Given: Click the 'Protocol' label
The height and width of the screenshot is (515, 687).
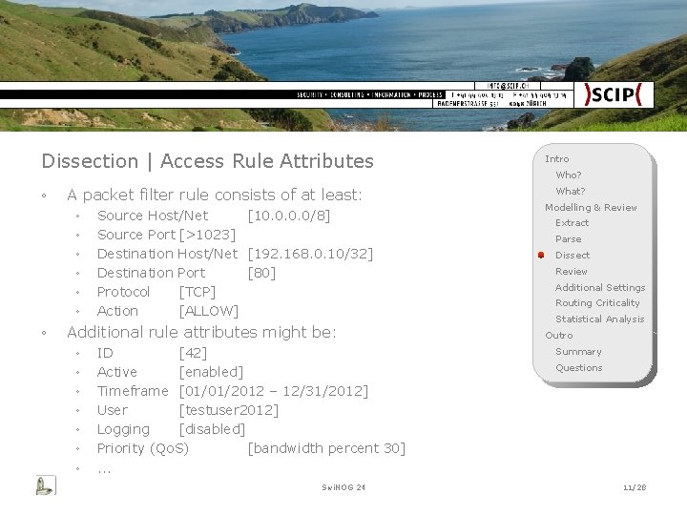Looking at the screenshot, I should tap(123, 292).
